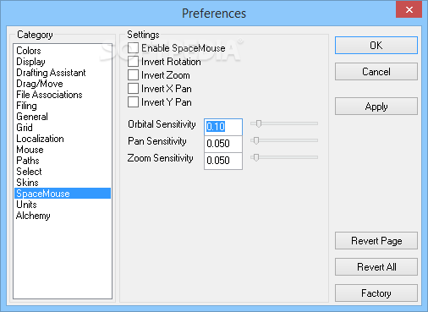Focus the Zoom Sensitivity value field
This screenshot has height=312, width=428.
[223, 161]
